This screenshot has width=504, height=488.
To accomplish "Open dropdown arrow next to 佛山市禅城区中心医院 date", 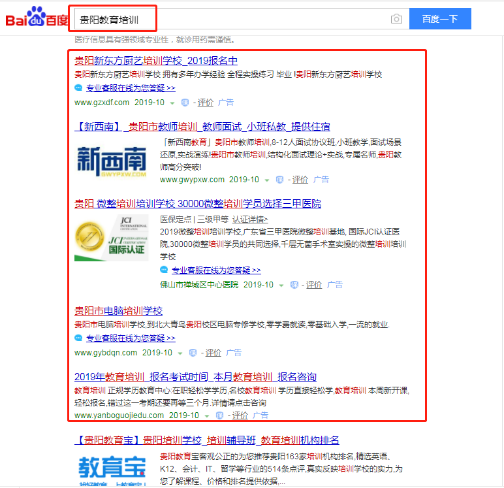I will click(x=281, y=285).
